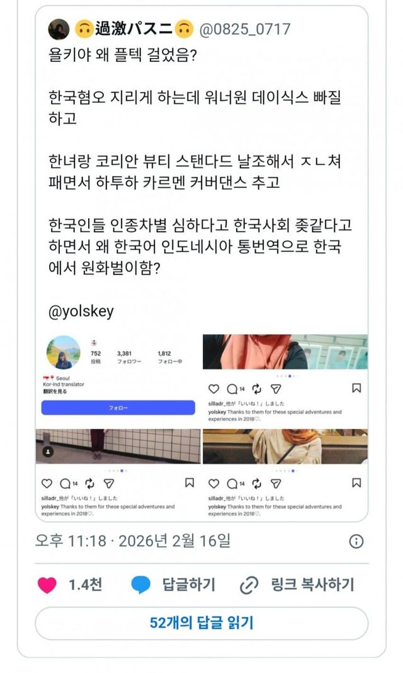Click the bookmark icon in top-right Instagram post
The width and height of the screenshot is (403, 673).
click(356, 388)
